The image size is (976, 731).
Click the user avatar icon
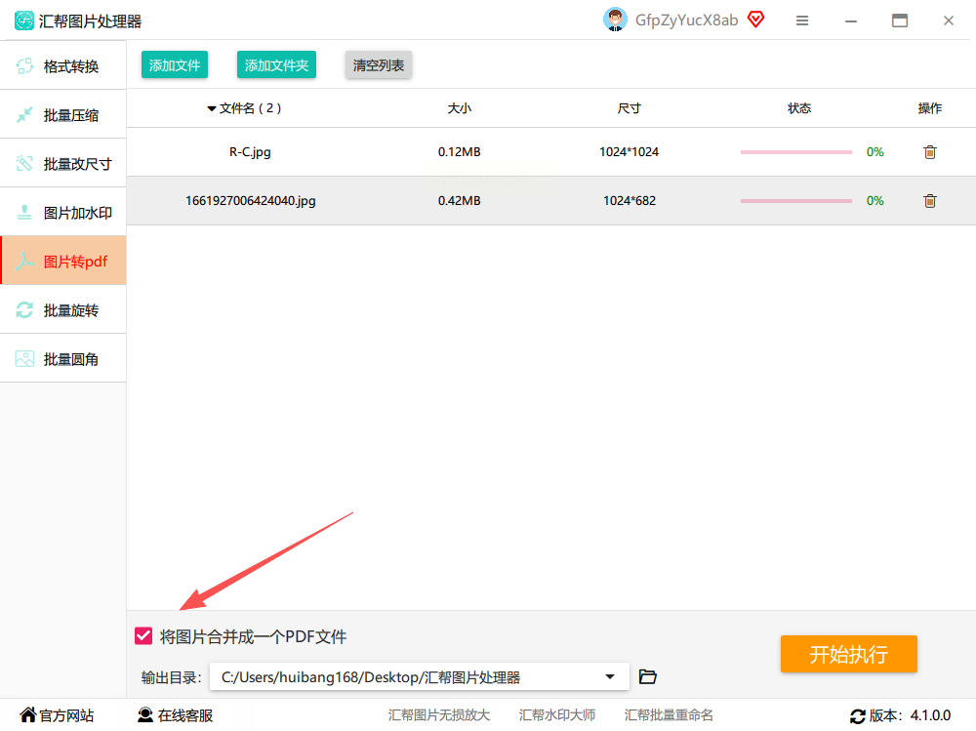click(615, 20)
